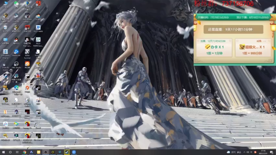Open the 向日葵 remote control shortcut
The width and height of the screenshot is (276, 155).
(27, 65)
